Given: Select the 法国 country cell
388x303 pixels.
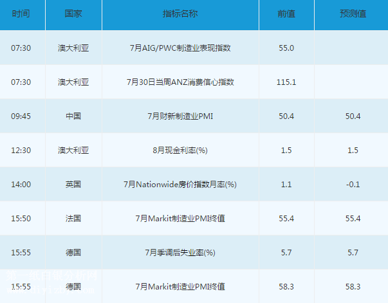Looking at the screenshot, I should tap(73, 219).
